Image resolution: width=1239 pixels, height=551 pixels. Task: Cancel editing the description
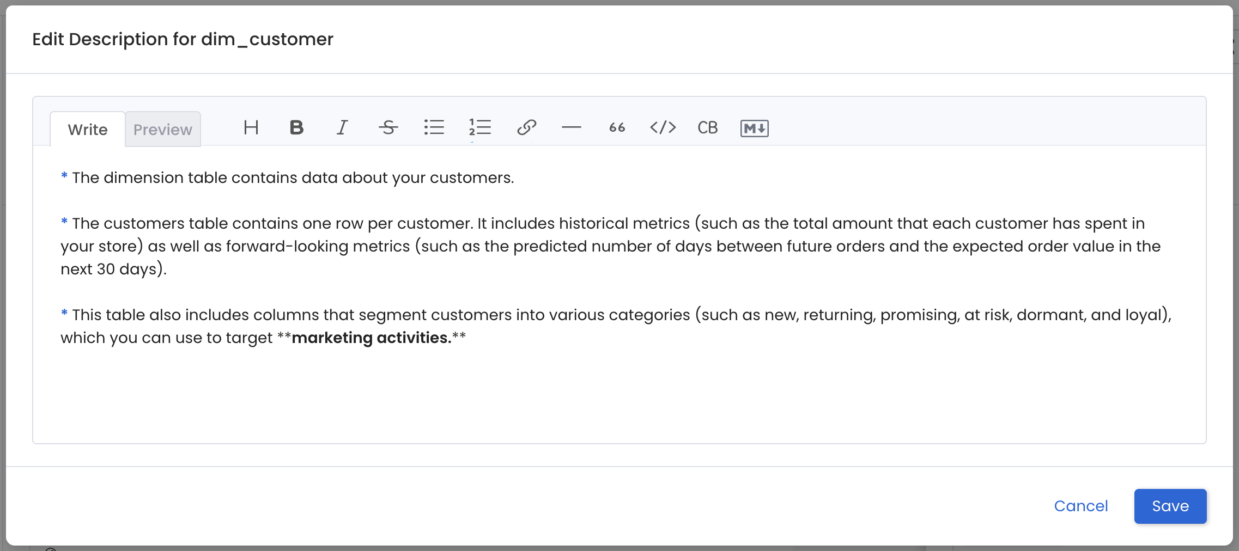(1082, 506)
